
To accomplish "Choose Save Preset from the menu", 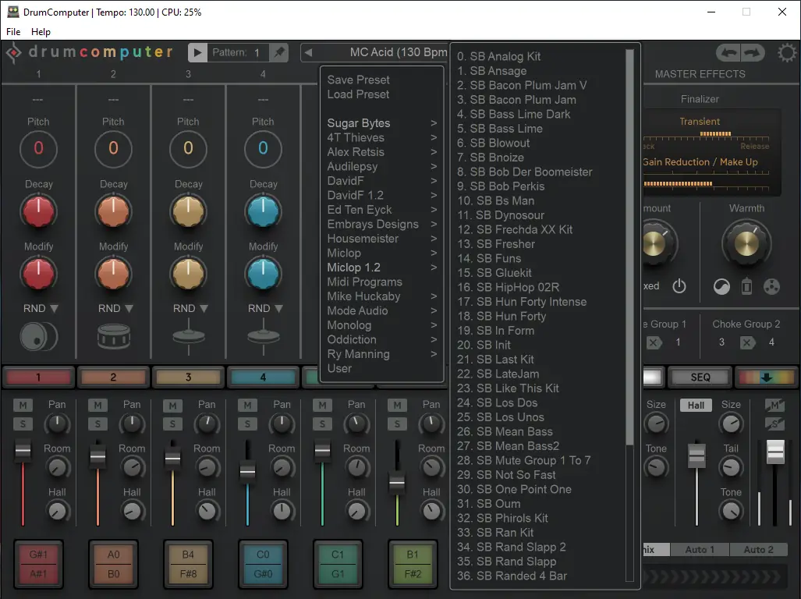I will pos(359,80).
